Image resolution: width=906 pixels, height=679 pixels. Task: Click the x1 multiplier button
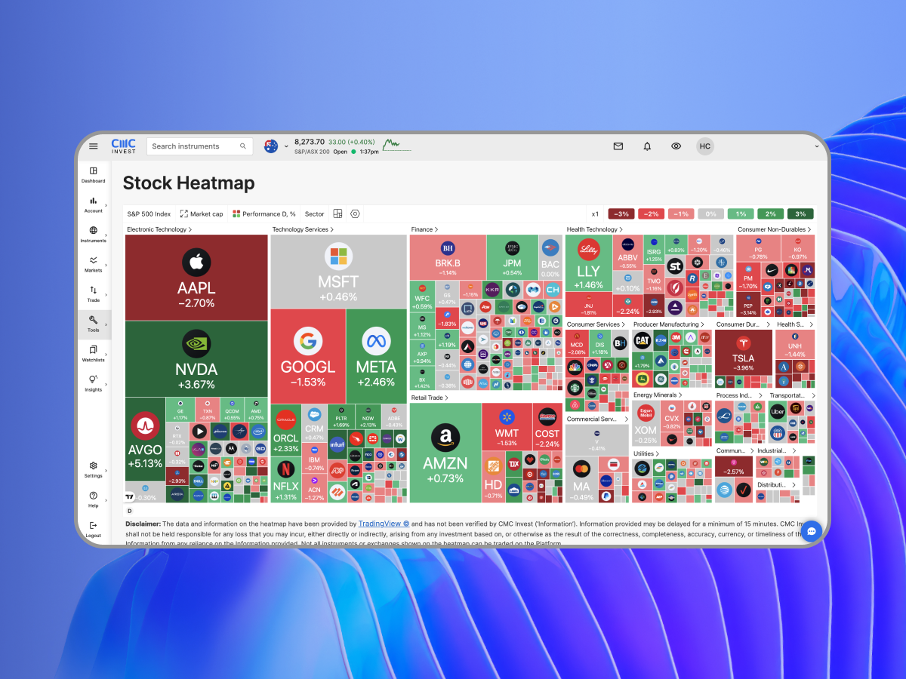[x=595, y=214]
